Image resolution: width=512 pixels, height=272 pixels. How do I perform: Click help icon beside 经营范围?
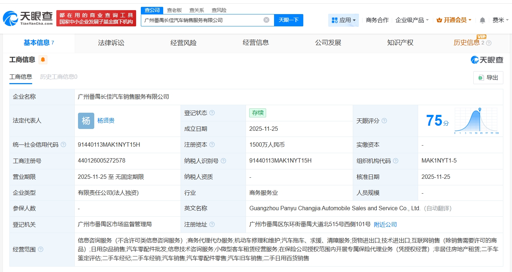pyautogui.click(x=40, y=249)
